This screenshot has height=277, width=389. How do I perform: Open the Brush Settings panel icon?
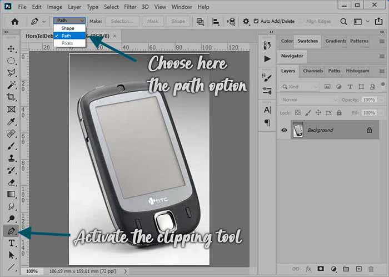coord(267,77)
